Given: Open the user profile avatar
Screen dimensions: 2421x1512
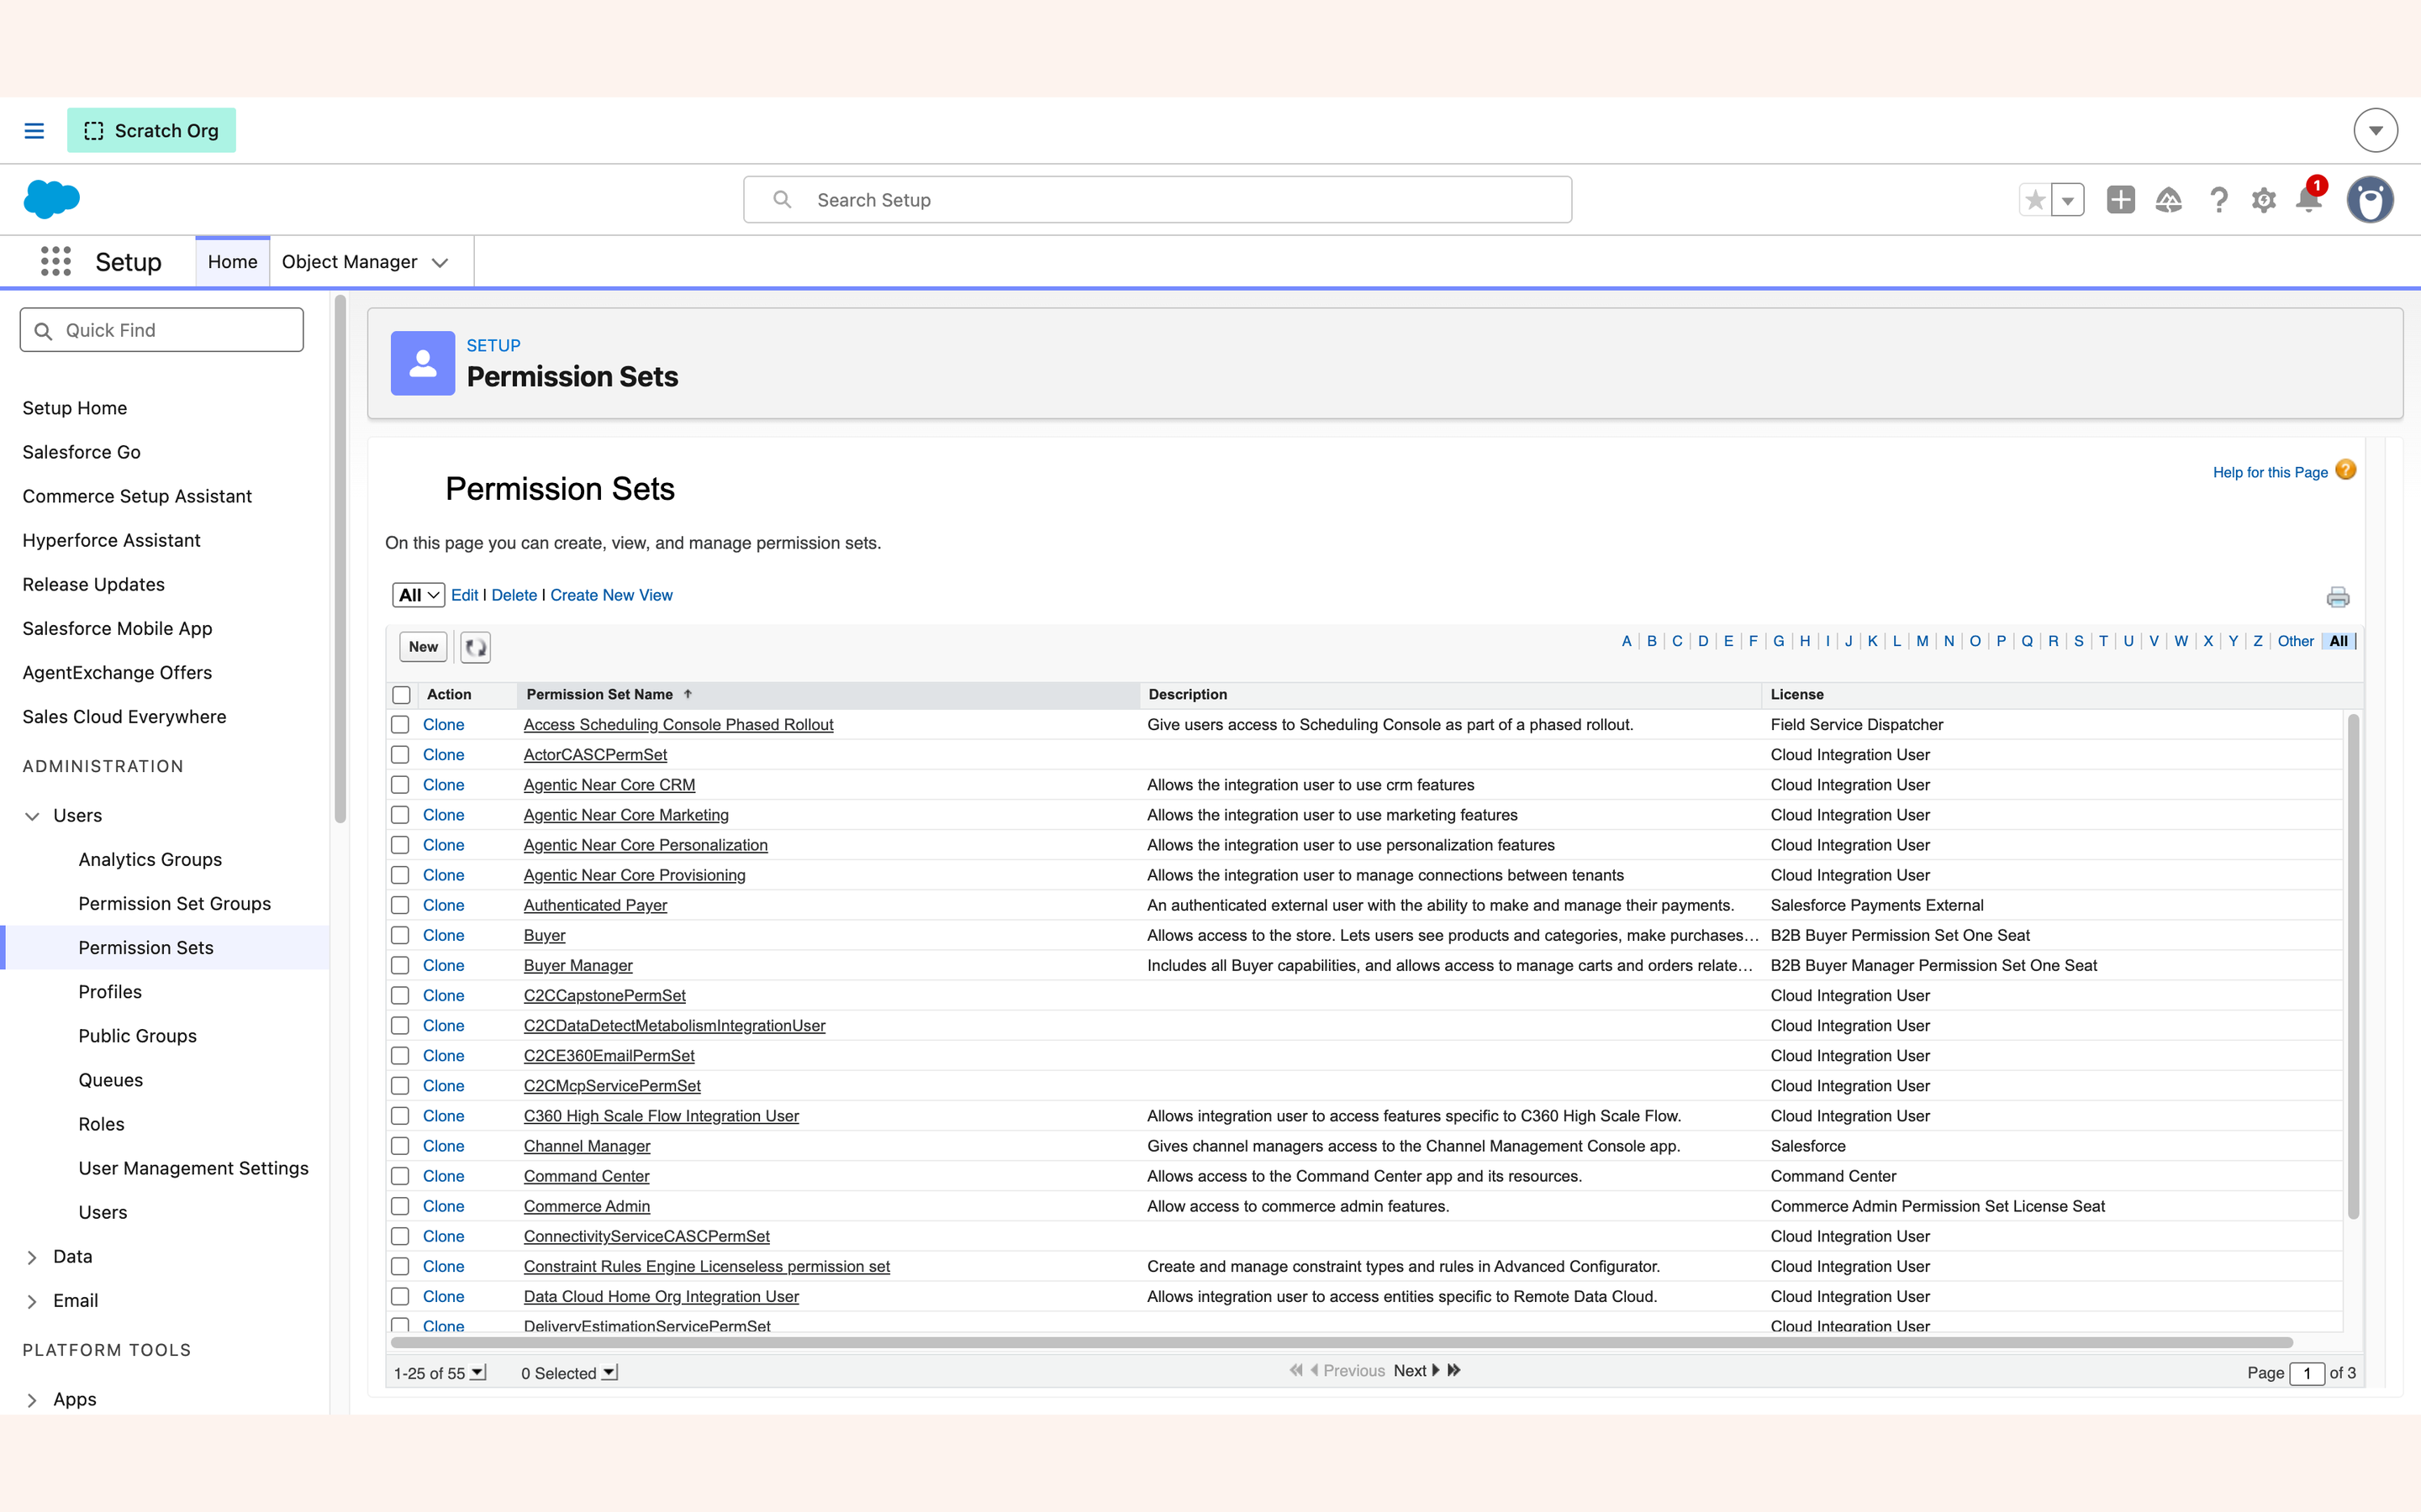Looking at the screenshot, I should point(2370,200).
